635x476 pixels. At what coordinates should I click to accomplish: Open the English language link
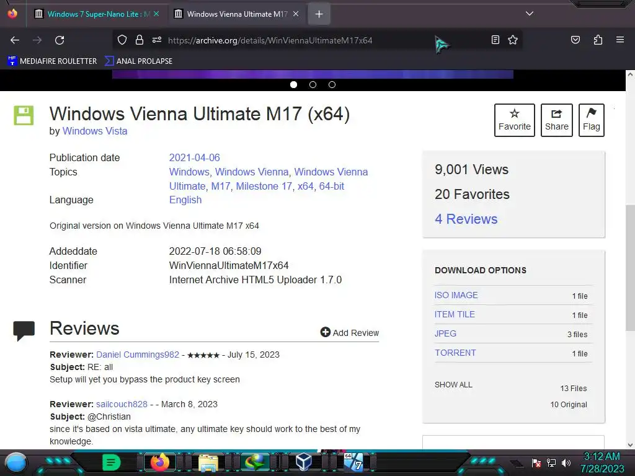(185, 200)
